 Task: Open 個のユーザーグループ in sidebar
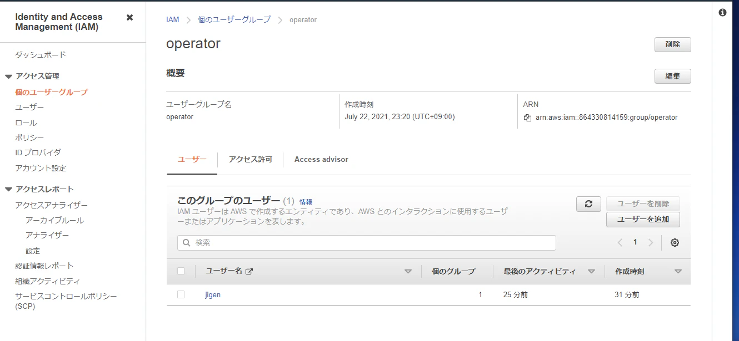51,92
